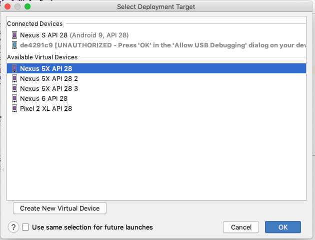Confirm deployment with the OK button
This screenshot has width=315, height=240.
pyautogui.click(x=283, y=227)
